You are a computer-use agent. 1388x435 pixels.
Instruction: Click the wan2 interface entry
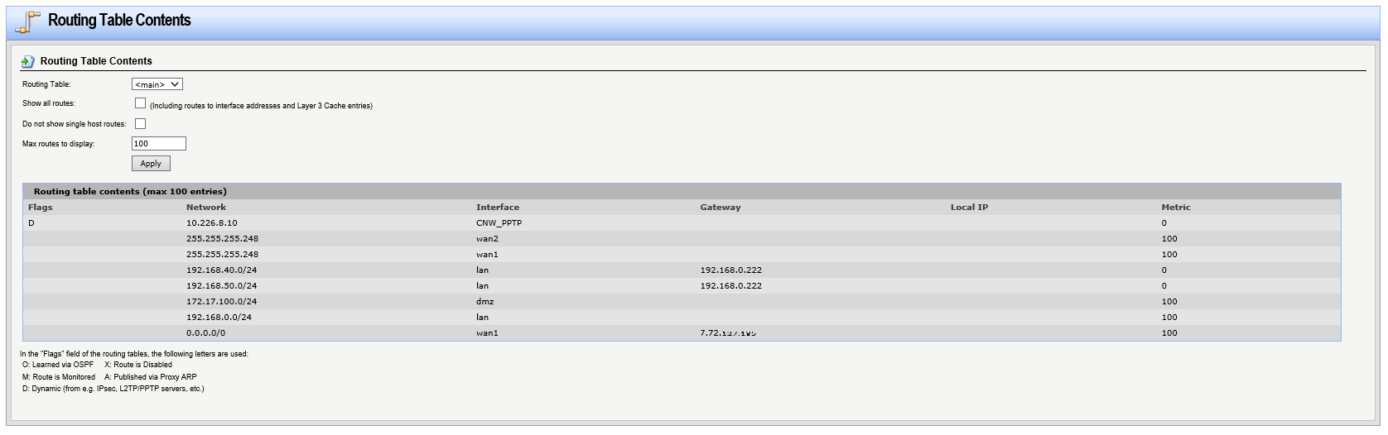[x=487, y=239]
